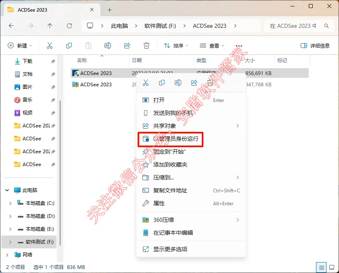Open the 排序 sort dropdown
This screenshot has height=273, width=339.
tap(176, 46)
